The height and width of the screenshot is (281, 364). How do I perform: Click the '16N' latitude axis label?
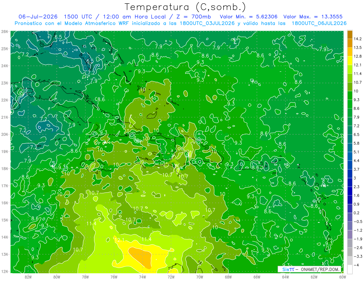coord(4,203)
